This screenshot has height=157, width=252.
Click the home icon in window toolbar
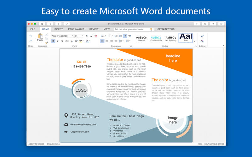click(x=42, y=24)
